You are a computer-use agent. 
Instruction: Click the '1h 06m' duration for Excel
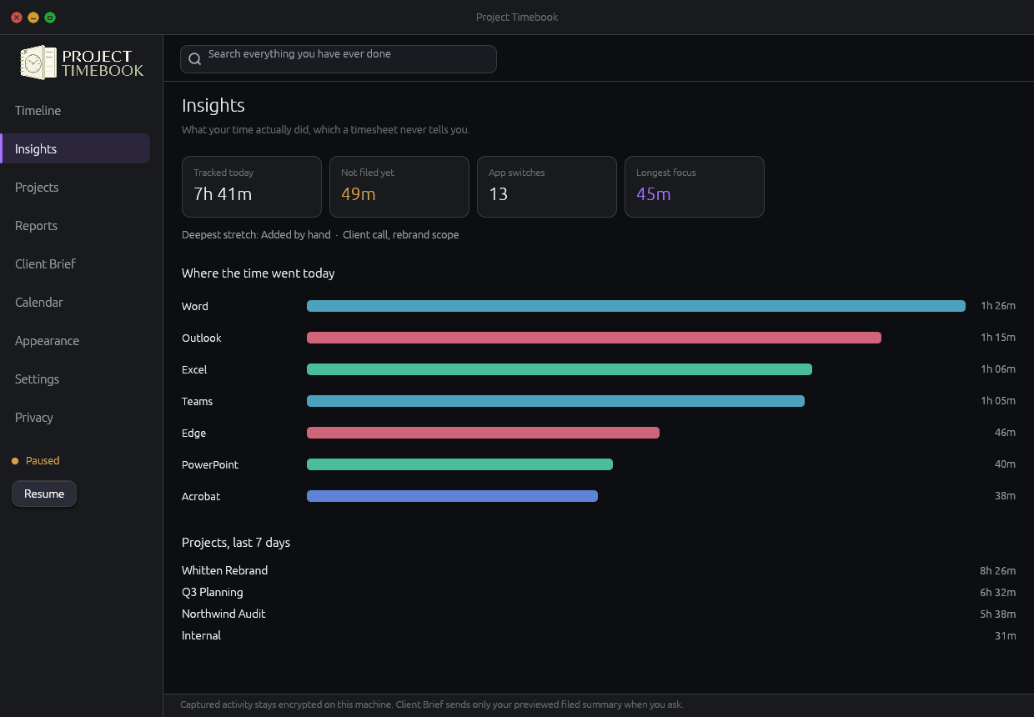998,369
